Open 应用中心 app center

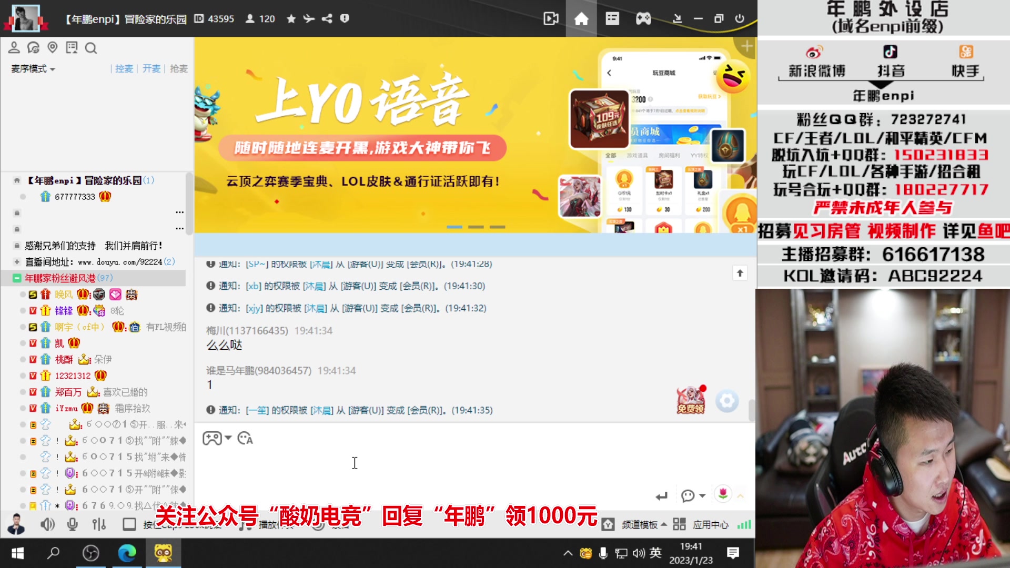click(x=701, y=525)
